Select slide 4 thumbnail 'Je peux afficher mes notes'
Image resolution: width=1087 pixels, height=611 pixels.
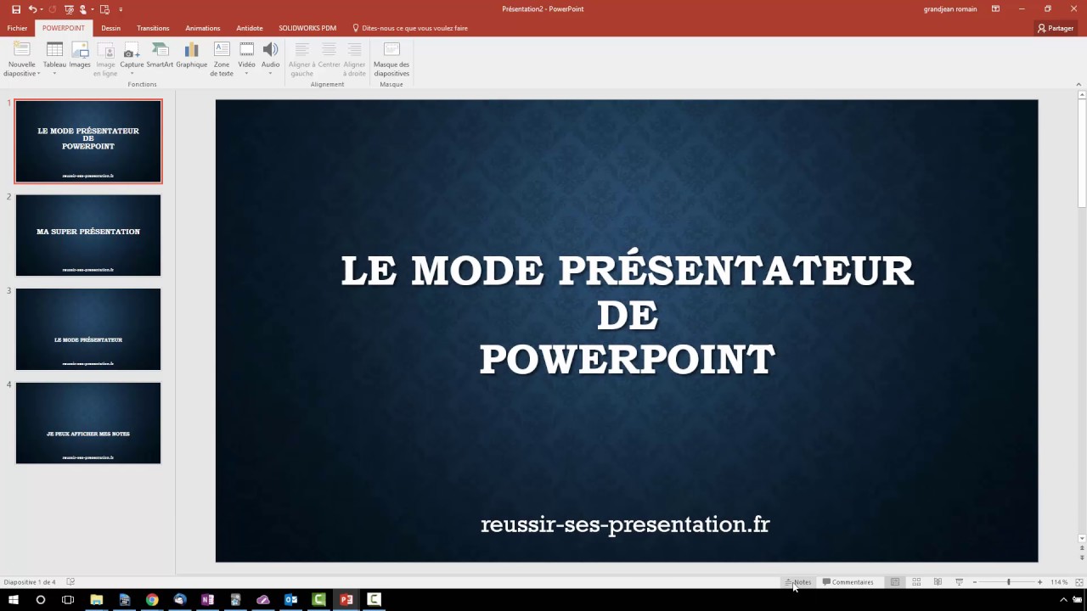pyautogui.click(x=88, y=423)
